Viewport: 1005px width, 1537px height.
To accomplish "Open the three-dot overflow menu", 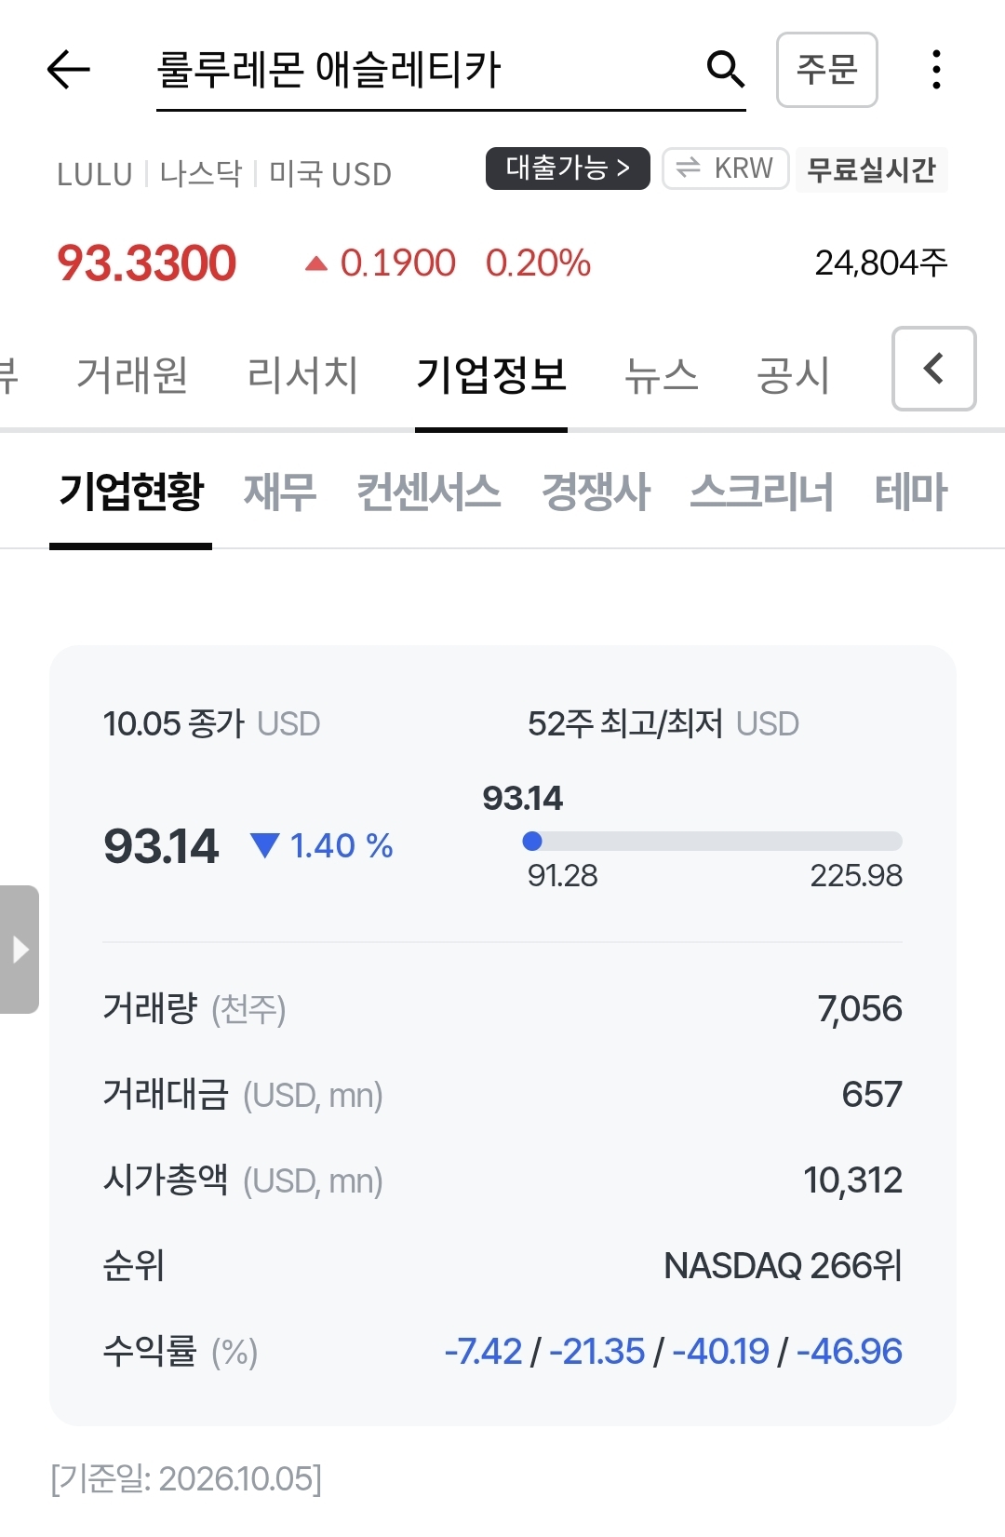I will point(936,70).
